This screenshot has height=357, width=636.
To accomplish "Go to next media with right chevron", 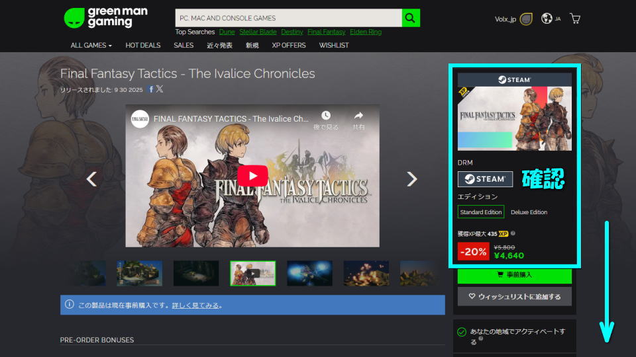I will click(x=411, y=179).
